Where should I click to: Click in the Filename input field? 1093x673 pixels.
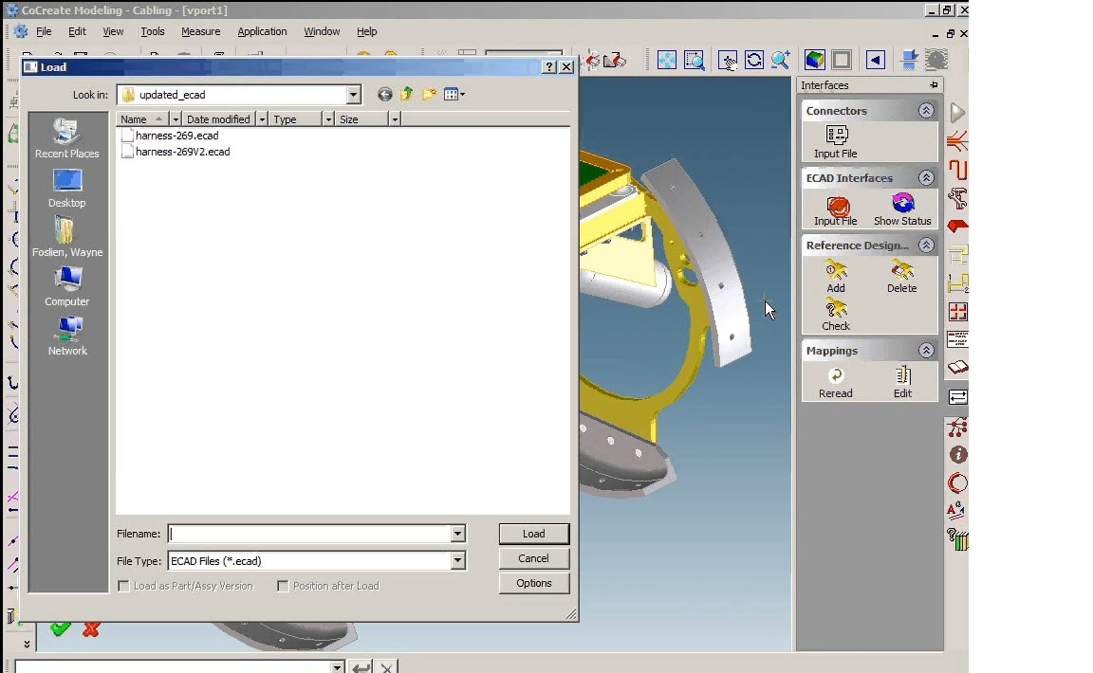tap(310, 534)
